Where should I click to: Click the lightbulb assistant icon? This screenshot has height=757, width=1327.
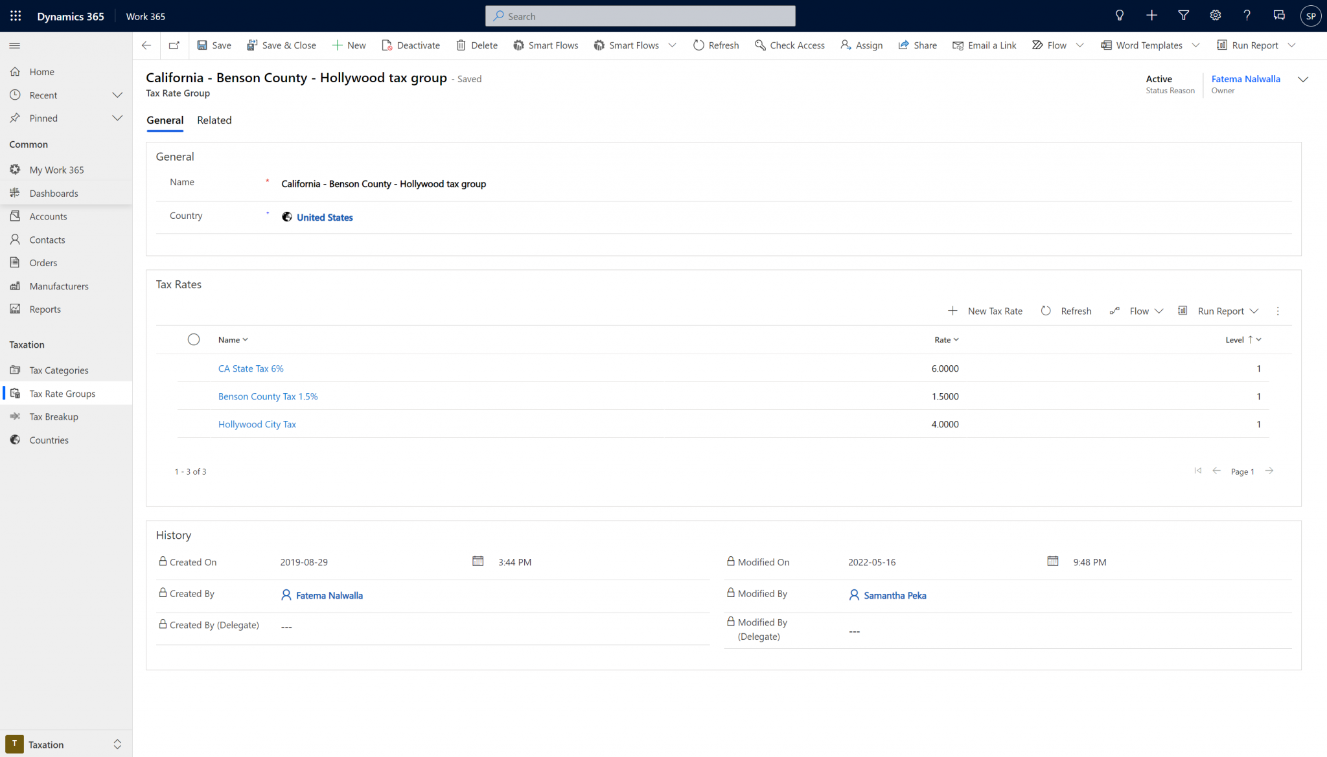pyautogui.click(x=1119, y=16)
